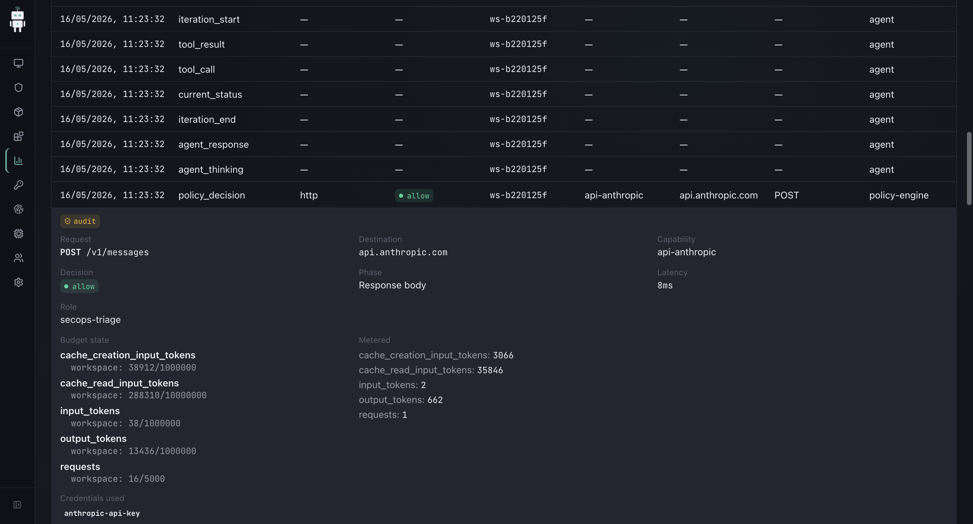Click api-anthropic under Capability
Viewport: 973px width, 524px height.
686,252
